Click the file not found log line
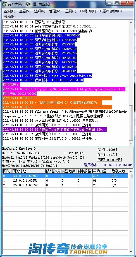Viewport: 136px width, 257px height. 65,114
